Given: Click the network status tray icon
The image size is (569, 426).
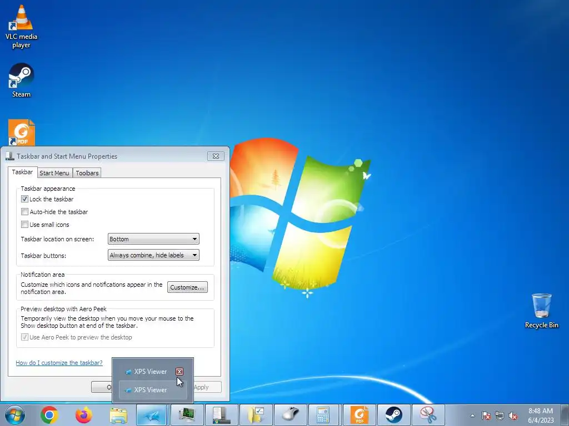Looking at the screenshot, I should click(x=500, y=415).
